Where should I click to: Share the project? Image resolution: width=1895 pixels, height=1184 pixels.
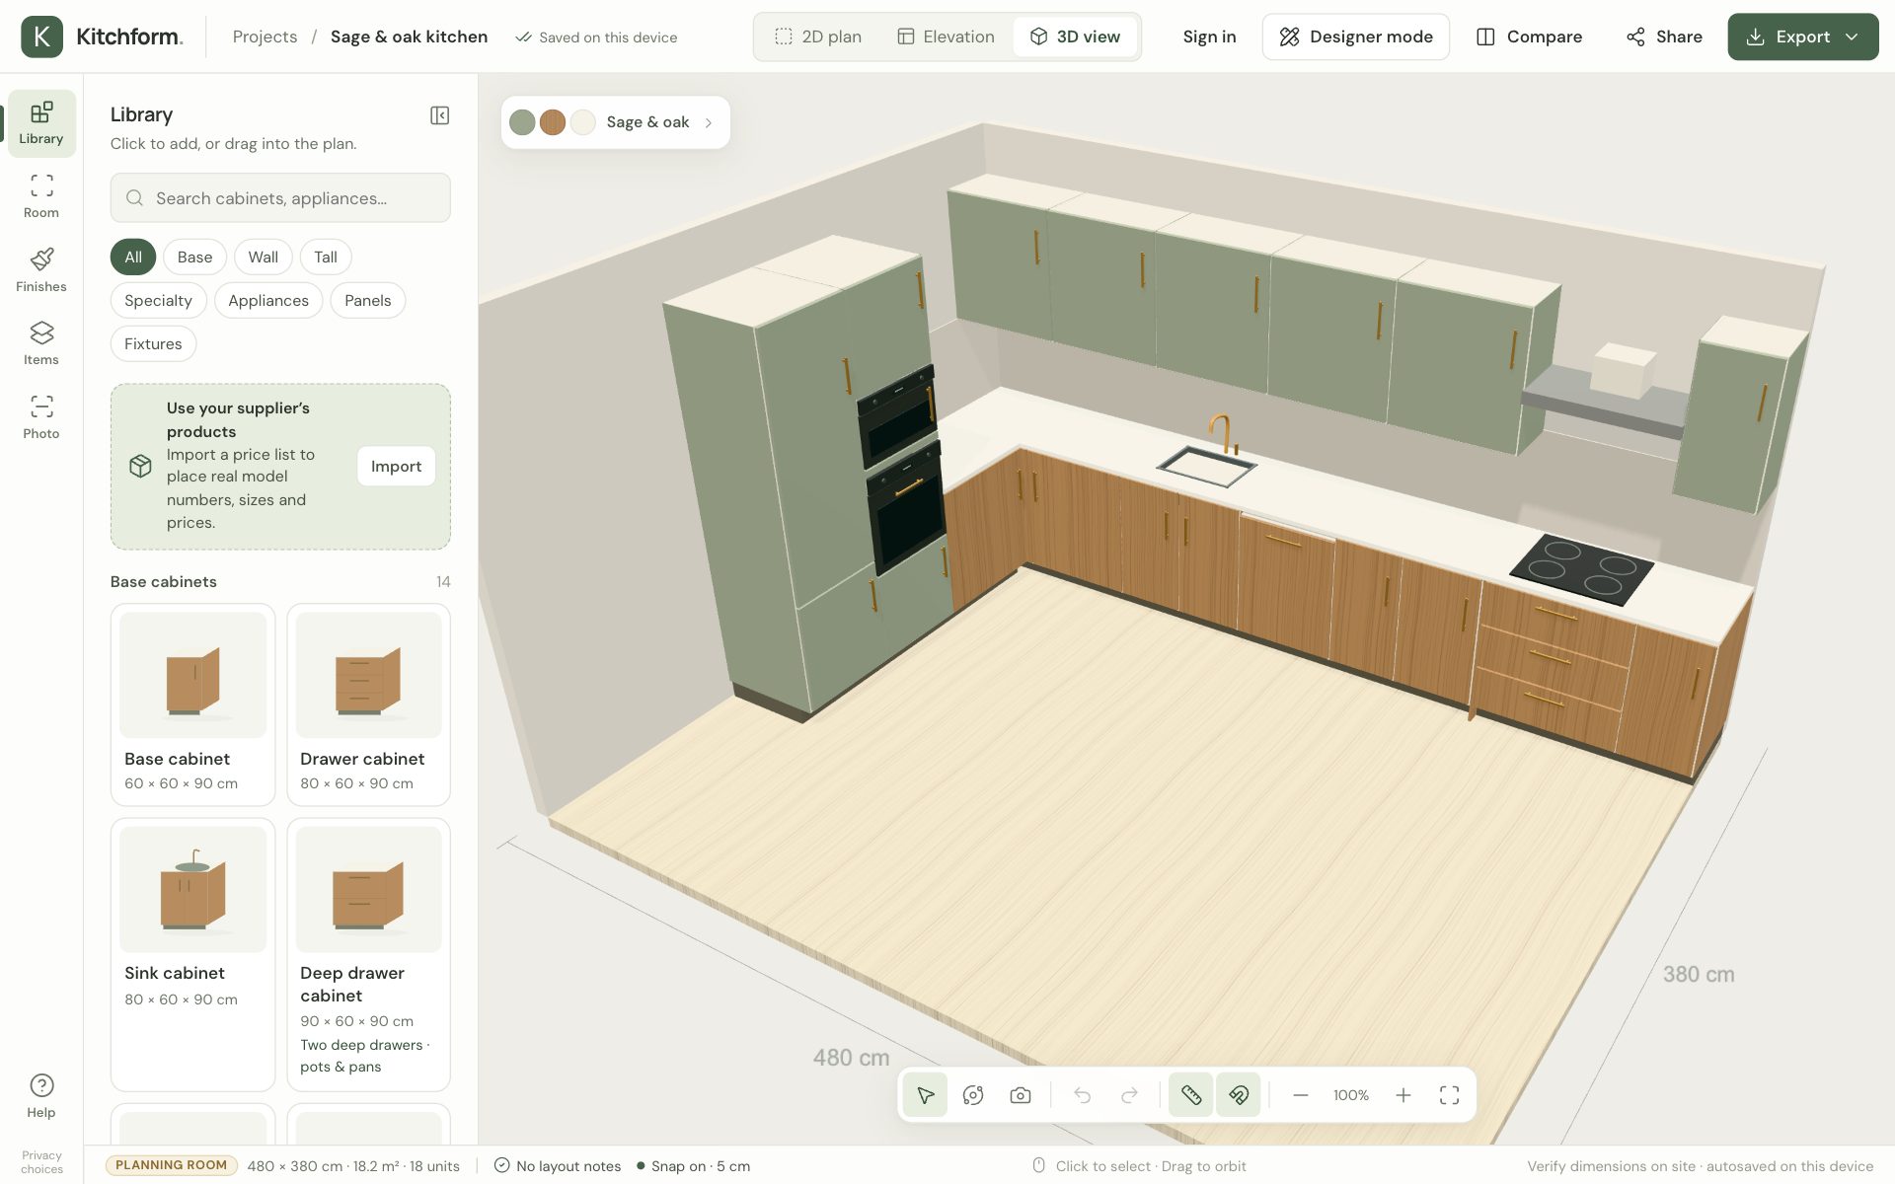1664,37
